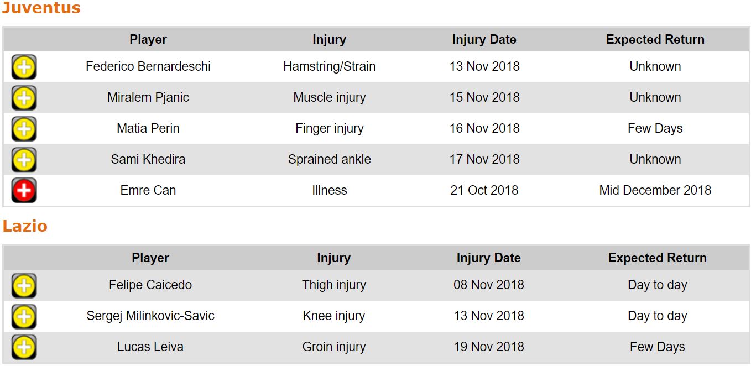The width and height of the screenshot is (751, 366).
Task: Click the Expected Return header in Lazio table
Action: 657,258
